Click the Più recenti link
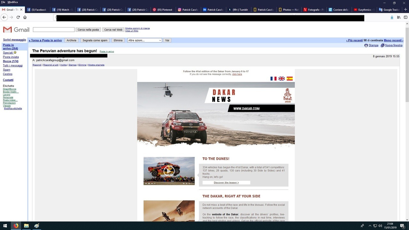This screenshot has height=230, width=409. [x=354, y=41]
